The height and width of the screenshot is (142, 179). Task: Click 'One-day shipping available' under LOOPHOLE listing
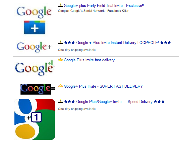(x=77, y=50)
